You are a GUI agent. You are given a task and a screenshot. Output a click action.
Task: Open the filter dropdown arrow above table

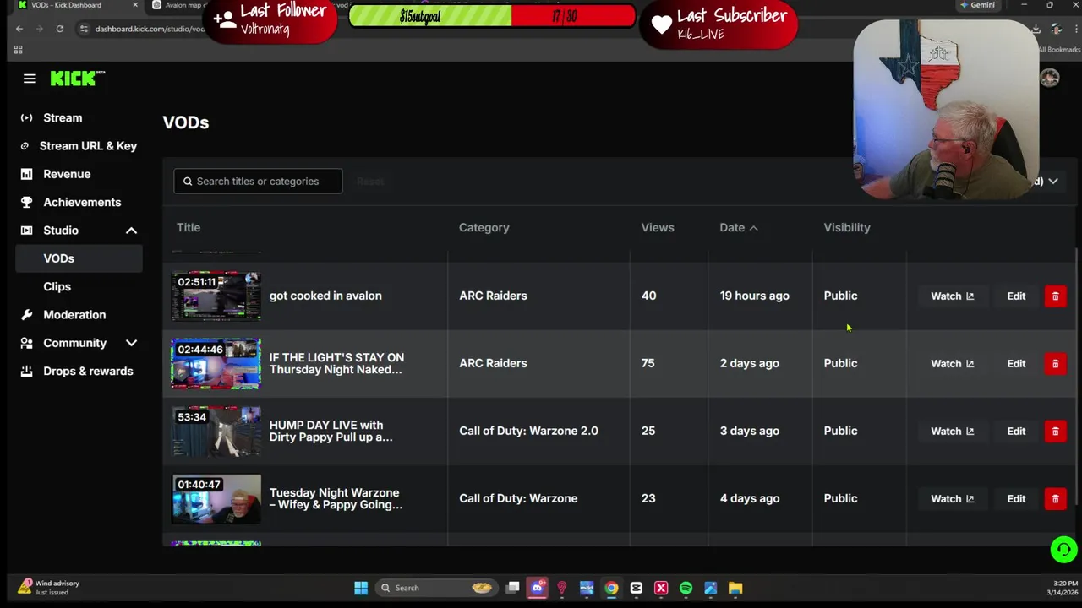point(1052,182)
